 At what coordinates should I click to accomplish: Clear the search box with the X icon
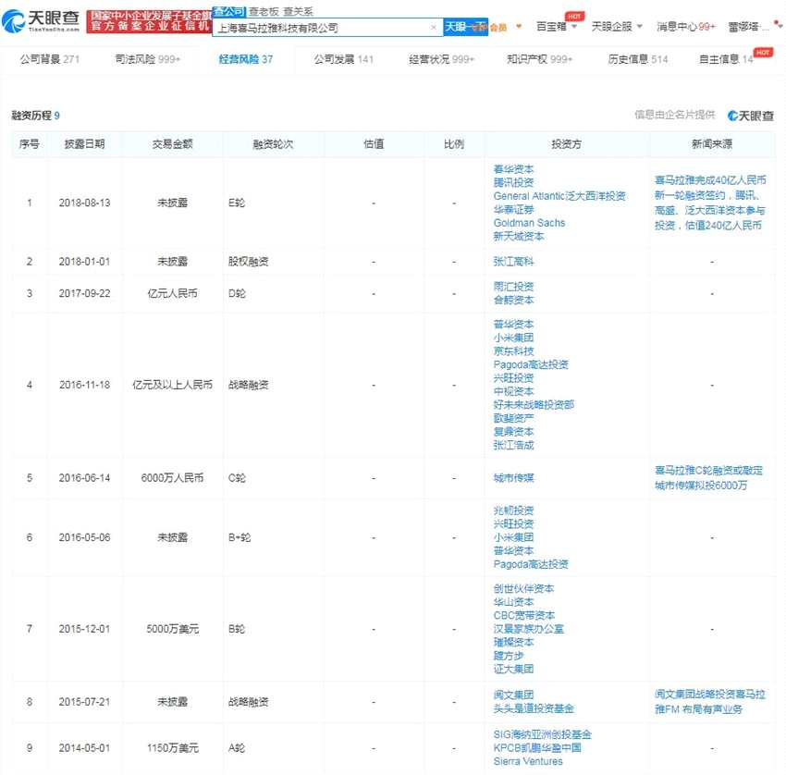click(434, 28)
